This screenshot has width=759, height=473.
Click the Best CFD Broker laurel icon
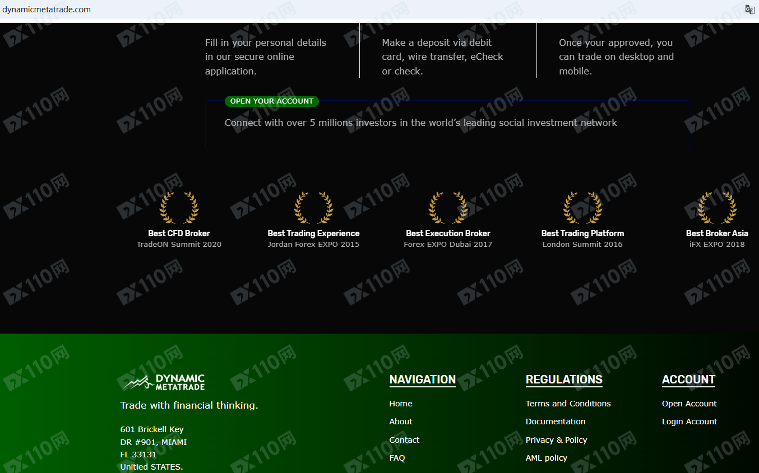(179, 208)
